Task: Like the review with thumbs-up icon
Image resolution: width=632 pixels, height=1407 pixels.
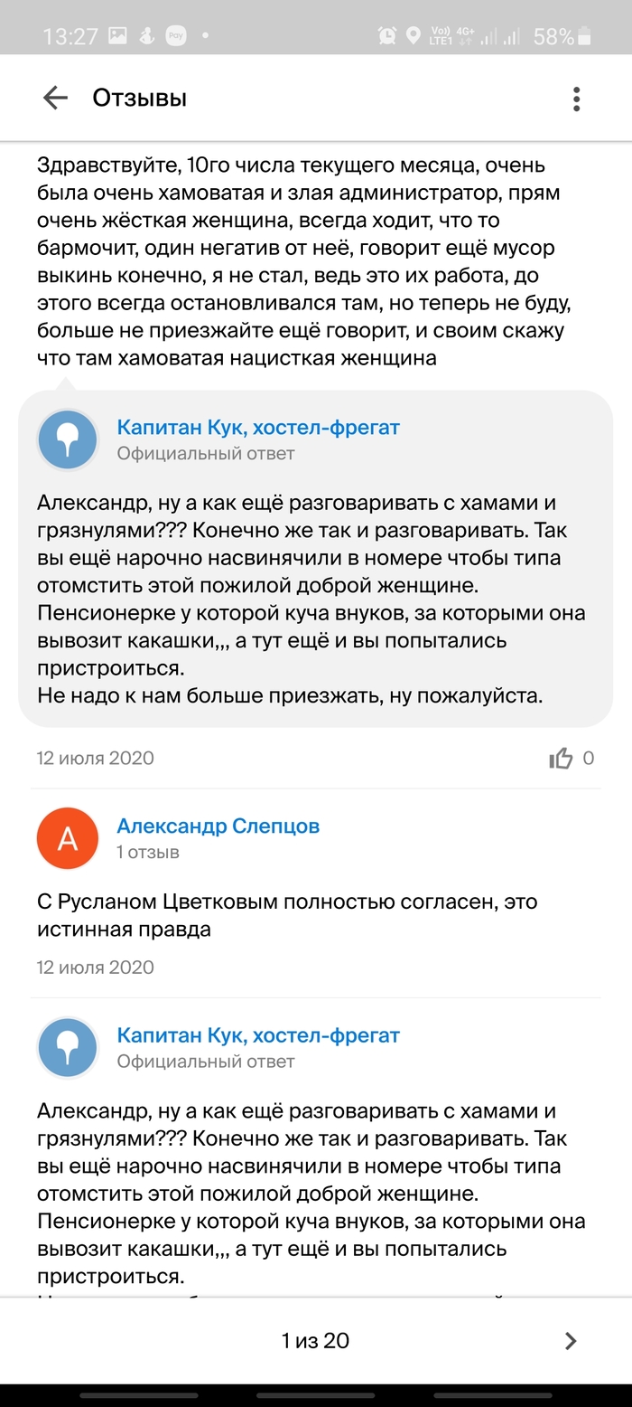Action: 561,758
